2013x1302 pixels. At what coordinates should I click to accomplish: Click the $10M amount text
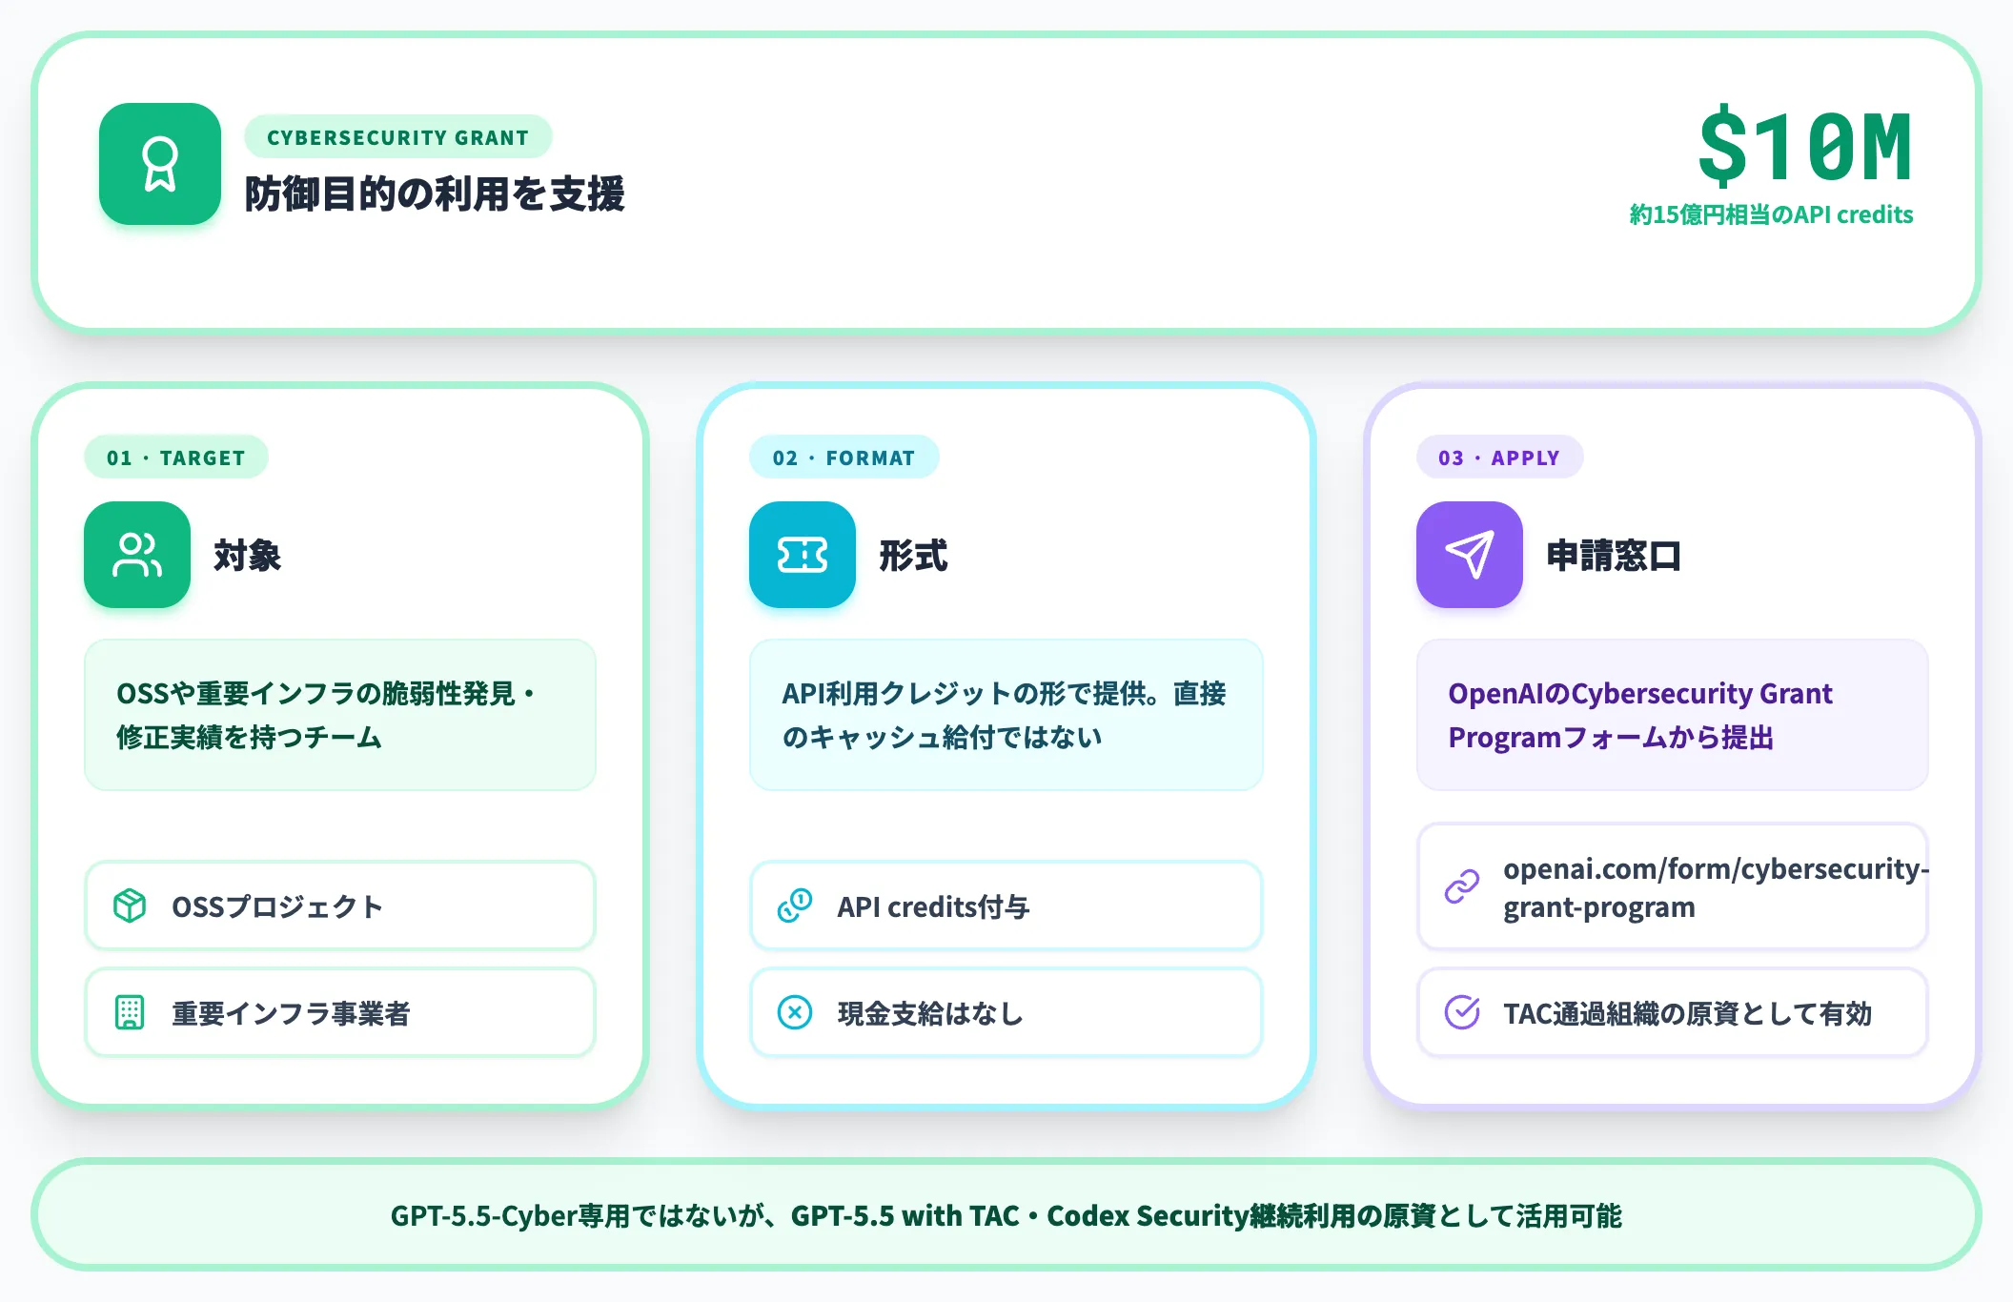coord(1805,146)
